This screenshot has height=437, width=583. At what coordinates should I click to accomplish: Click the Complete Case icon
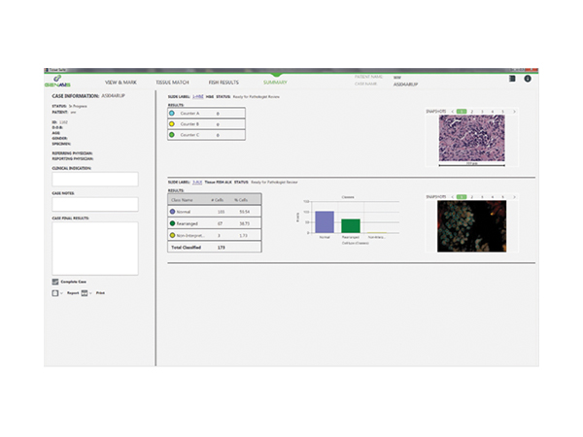point(55,282)
